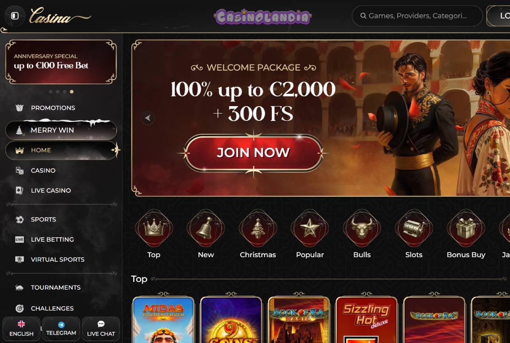Launch the Sizzling Hot deluxe game thumbnail
The width and height of the screenshot is (510, 343).
coord(367,320)
